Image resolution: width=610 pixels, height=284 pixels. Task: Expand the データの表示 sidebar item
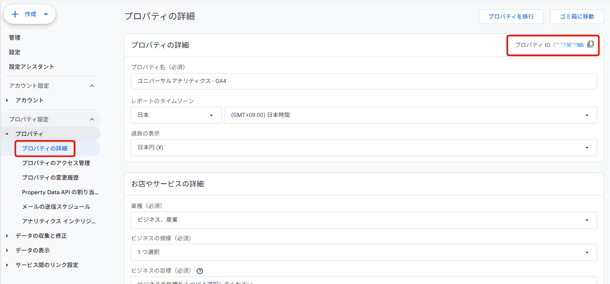[7, 250]
